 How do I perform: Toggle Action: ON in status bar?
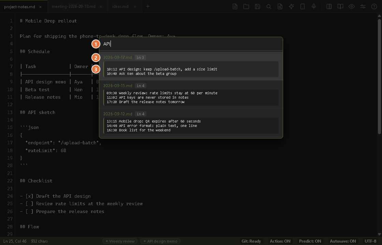click(280, 241)
